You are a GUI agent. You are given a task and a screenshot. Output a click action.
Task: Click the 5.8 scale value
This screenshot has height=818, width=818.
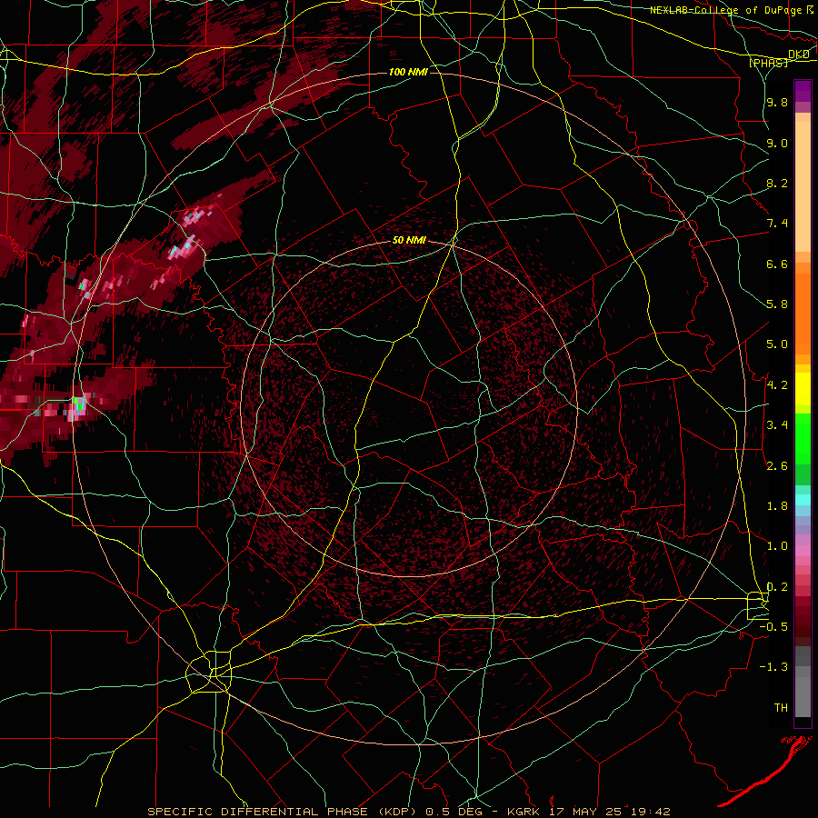coord(777,304)
